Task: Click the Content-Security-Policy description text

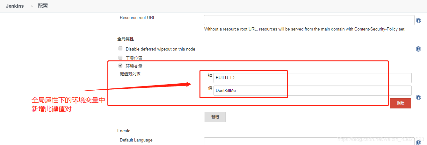Action: tap(305, 29)
